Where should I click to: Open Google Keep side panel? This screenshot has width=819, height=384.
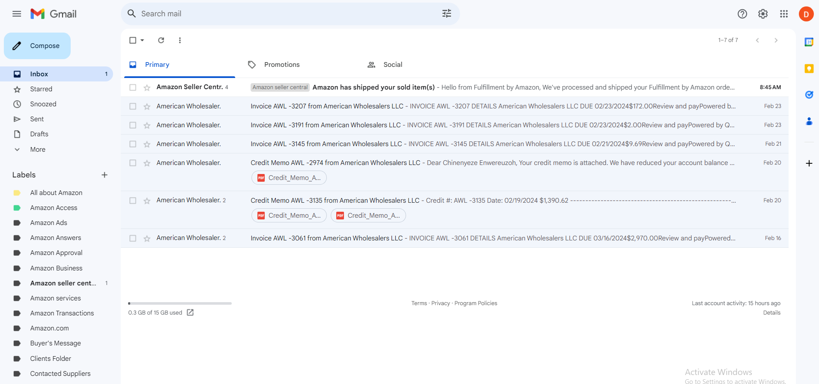[809, 69]
